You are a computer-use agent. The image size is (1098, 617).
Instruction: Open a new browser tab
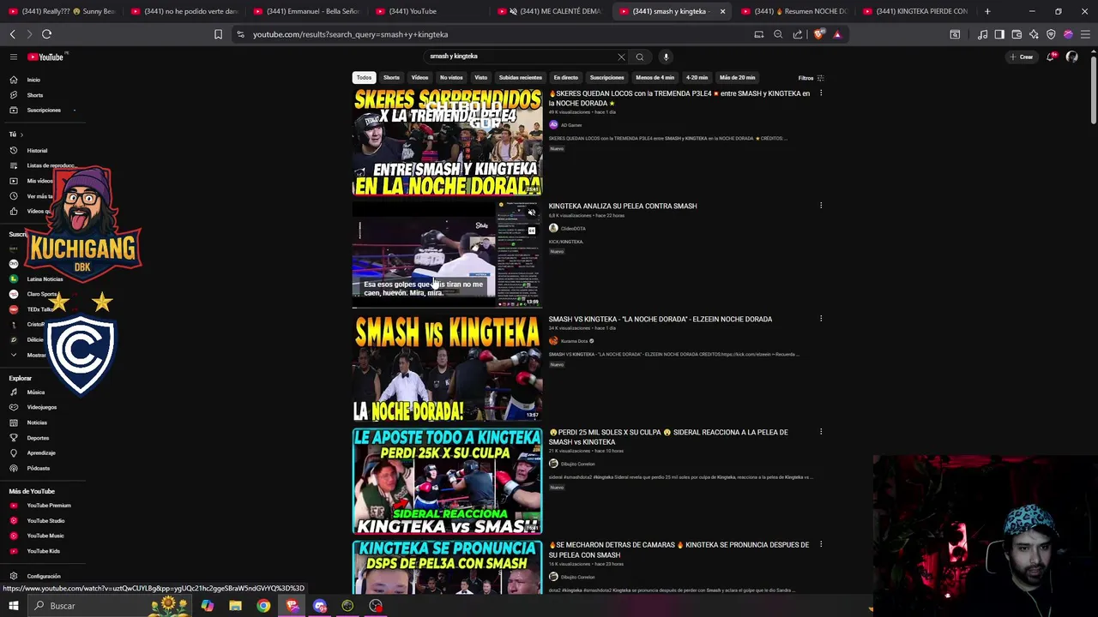point(987,11)
